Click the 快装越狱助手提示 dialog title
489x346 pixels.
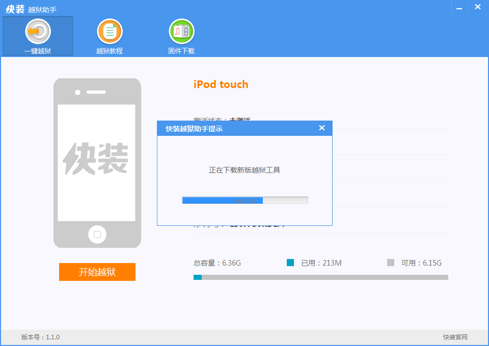pyautogui.click(x=194, y=129)
